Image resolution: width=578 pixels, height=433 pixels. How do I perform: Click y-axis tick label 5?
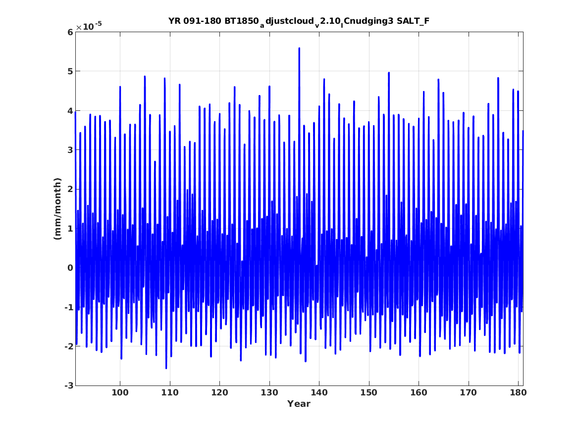point(70,71)
